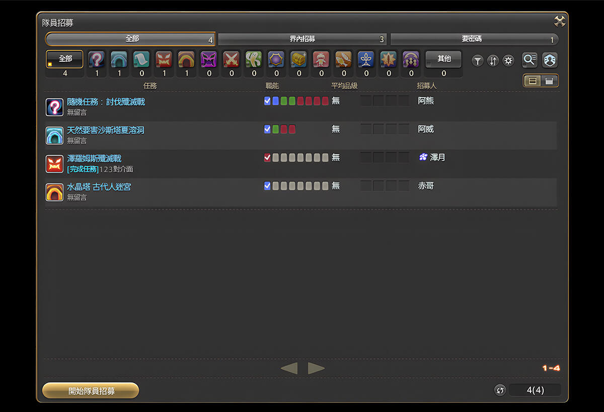Toggle checkbox on 隨機任務：討伐殲滅戰 row
The height and width of the screenshot is (412, 604).
point(267,101)
